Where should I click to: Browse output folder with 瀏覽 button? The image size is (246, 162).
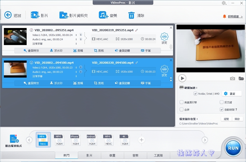(226, 119)
